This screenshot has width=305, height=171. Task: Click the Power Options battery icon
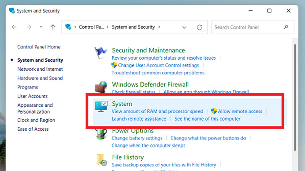coord(101,133)
